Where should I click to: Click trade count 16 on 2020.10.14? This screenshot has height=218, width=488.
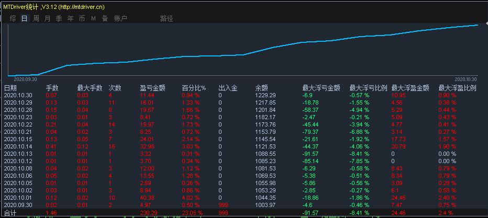tap(112, 146)
